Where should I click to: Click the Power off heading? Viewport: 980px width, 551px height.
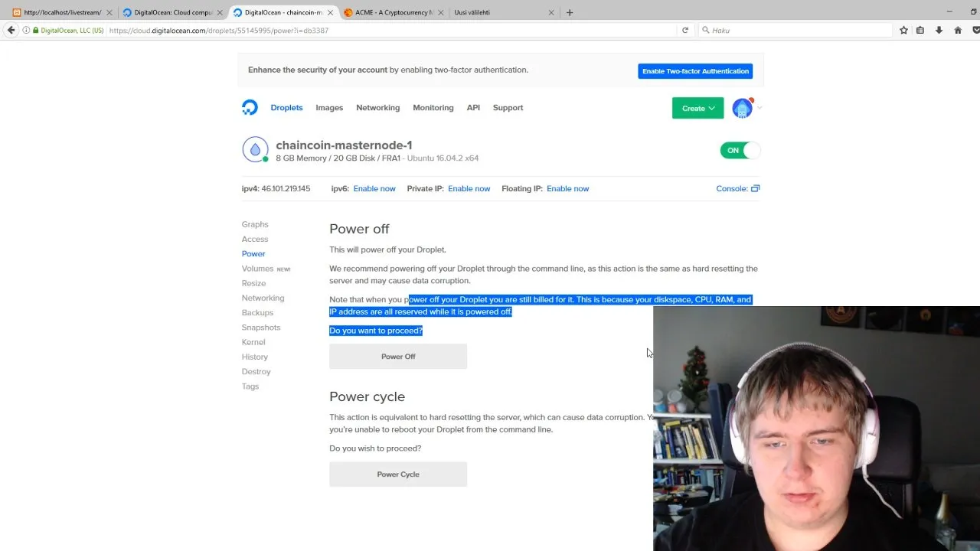point(360,229)
